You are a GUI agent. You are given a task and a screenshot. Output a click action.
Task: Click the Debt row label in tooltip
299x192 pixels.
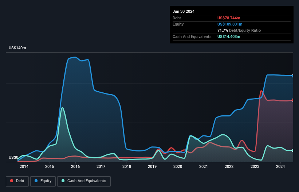[177, 18]
